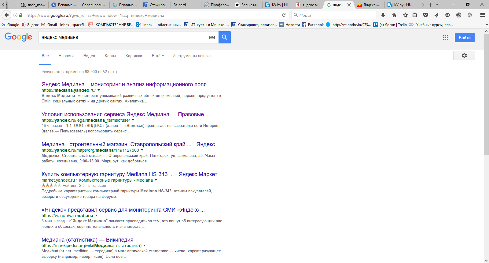Show site info icon in the address bar
The height and width of the screenshot is (263, 489).
click(15, 15)
